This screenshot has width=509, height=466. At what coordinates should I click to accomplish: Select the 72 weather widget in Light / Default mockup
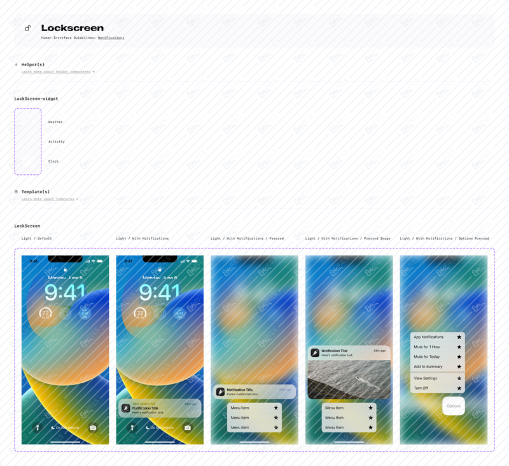pos(45,313)
